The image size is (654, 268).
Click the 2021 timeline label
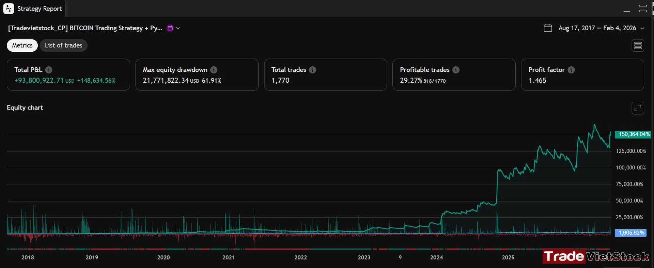click(229, 257)
